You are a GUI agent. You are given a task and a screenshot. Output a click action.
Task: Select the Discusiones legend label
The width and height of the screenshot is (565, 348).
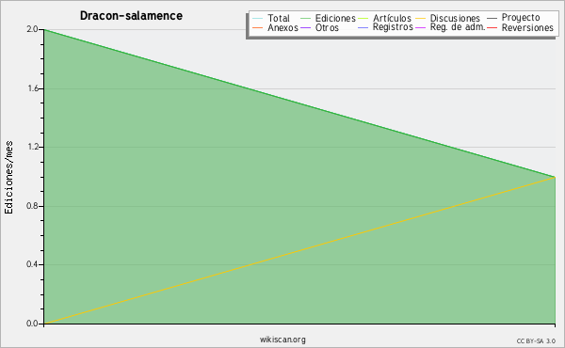(455, 18)
